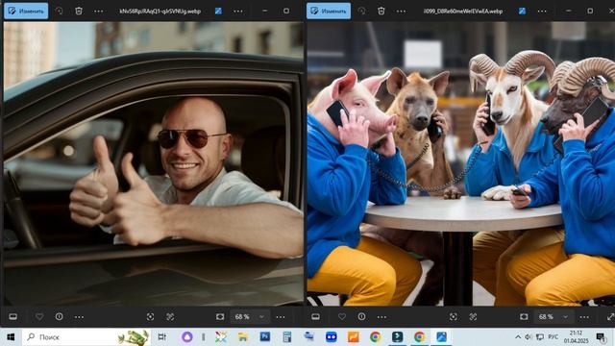Open the 68 % zoom dropdown under the animals photo
The height and width of the screenshot is (346, 615).
[553, 316]
